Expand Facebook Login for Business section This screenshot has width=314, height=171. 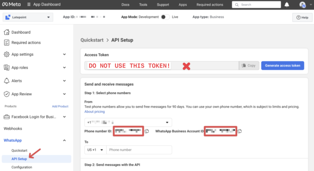[64, 117]
